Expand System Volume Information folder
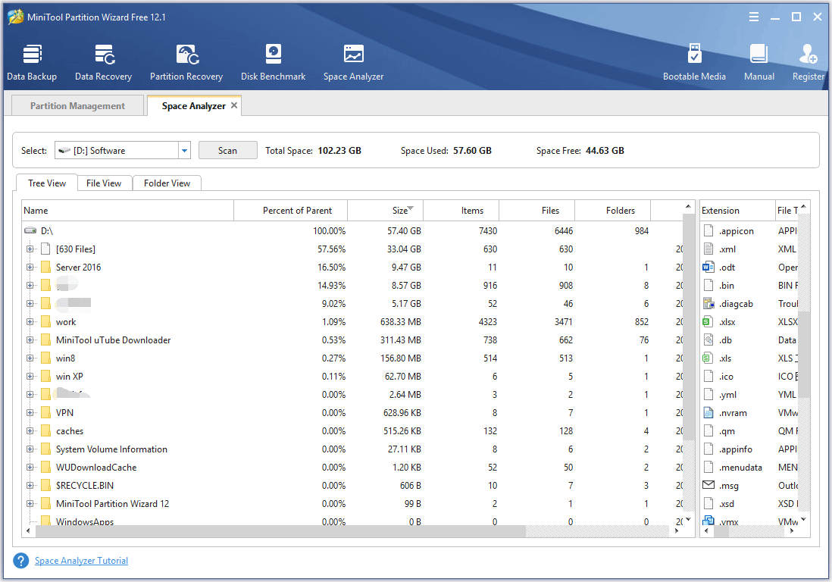 [x=30, y=449]
